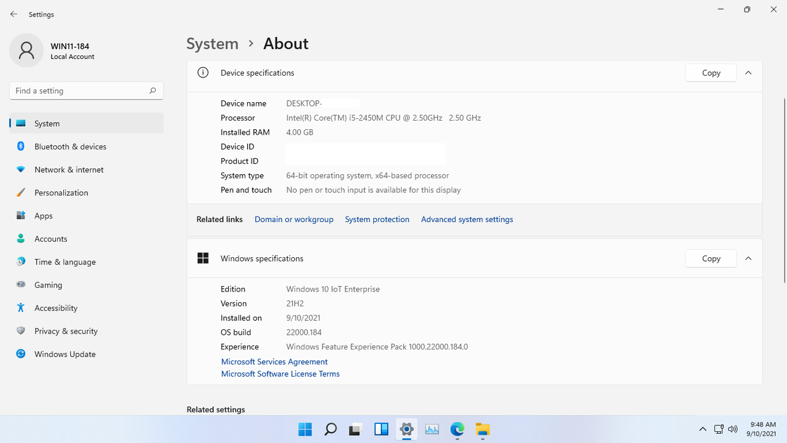The width and height of the screenshot is (787, 443).
Task: Click the person icon beside Accounts
Action: coord(21,239)
